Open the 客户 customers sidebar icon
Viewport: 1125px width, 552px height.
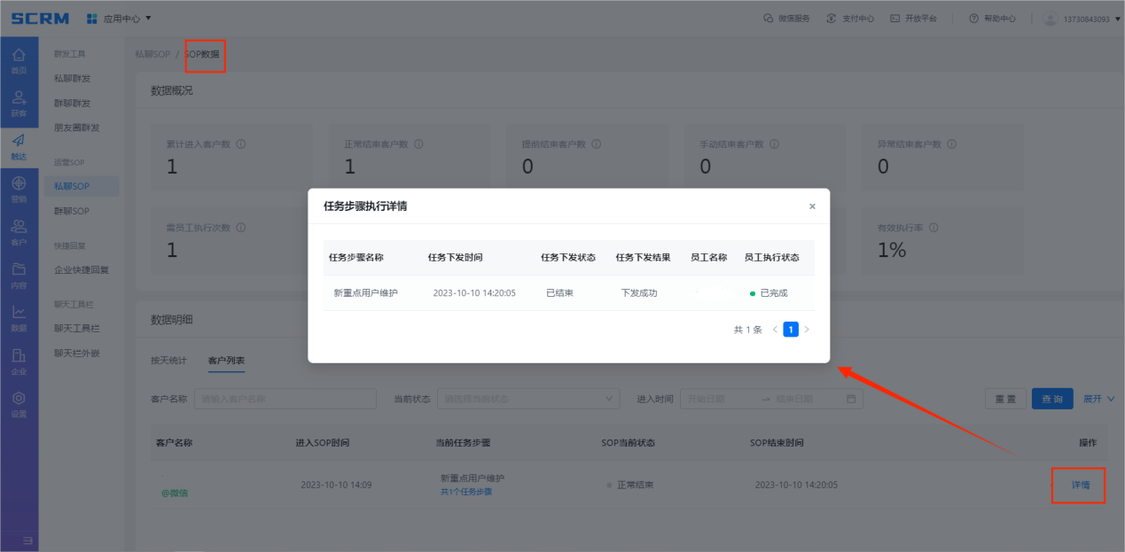coord(19,231)
